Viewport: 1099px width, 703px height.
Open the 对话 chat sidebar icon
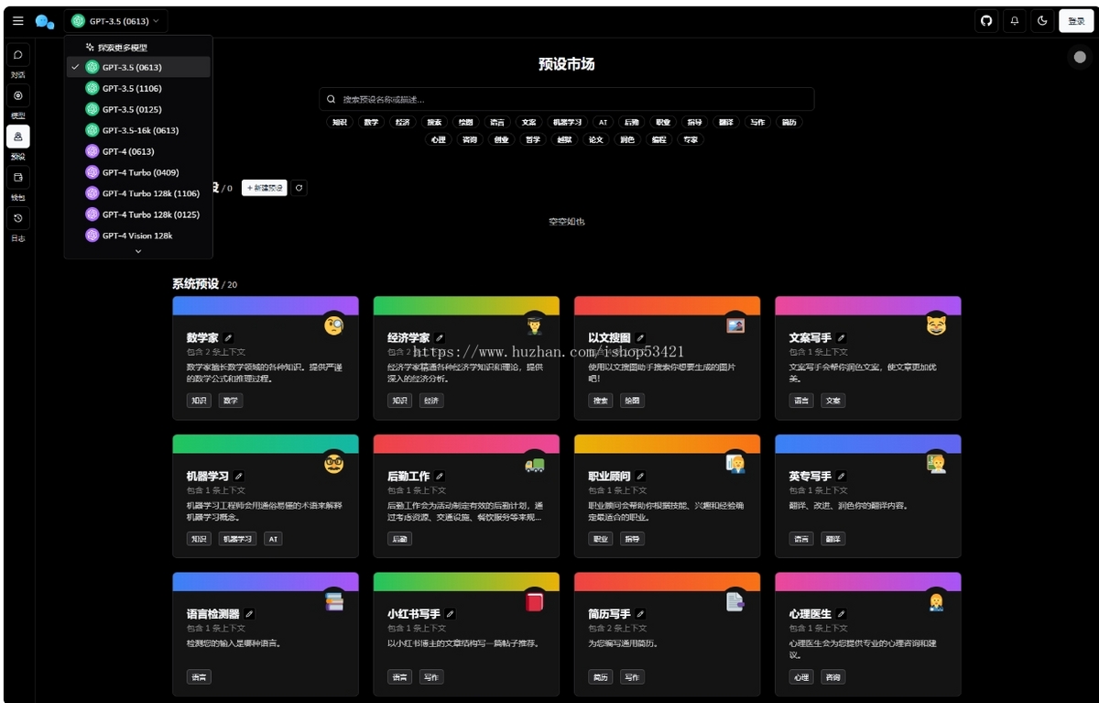pos(17,55)
